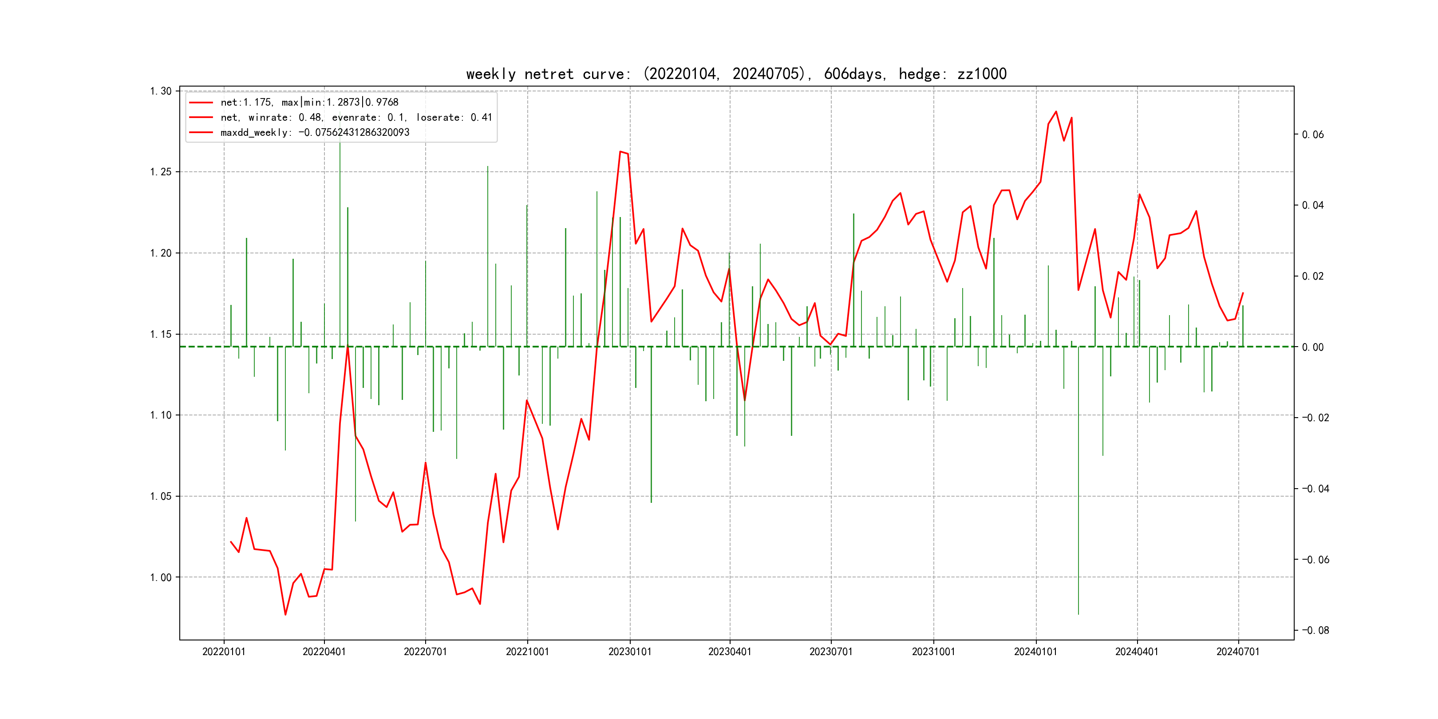Click the 20231001 x-axis date label
Image resolution: width=1438 pixels, height=719 pixels.
click(933, 652)
